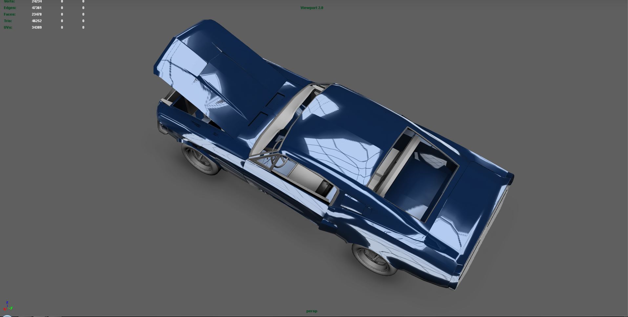Click the 'persp' camera name label
The width and height of the screenshot is (628, 317).
coord(312,311)
